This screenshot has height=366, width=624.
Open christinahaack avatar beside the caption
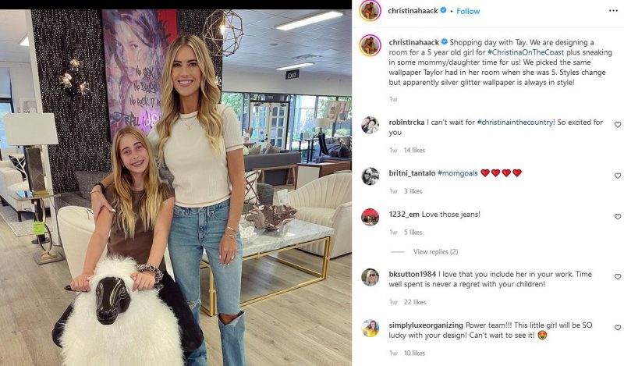370,45
